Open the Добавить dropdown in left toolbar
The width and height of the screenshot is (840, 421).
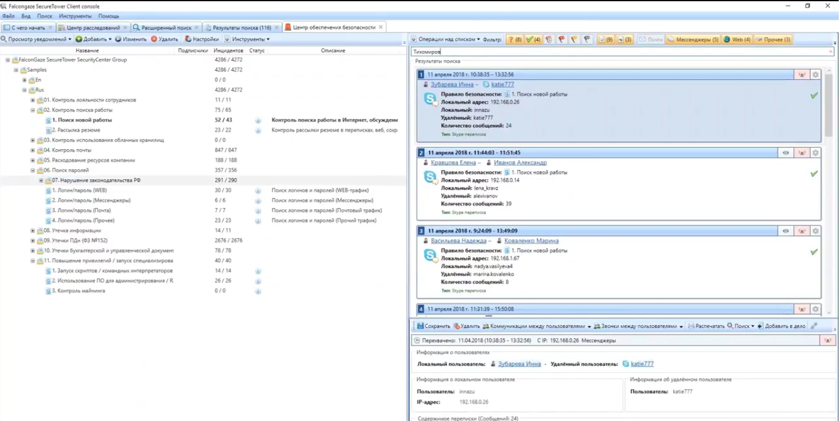pyautogui.click(x=93, y=39)
